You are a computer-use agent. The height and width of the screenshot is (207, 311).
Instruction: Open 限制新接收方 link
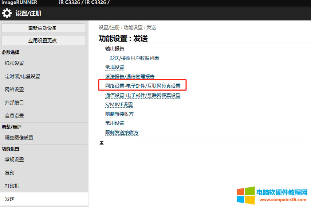tap(119, 114)
